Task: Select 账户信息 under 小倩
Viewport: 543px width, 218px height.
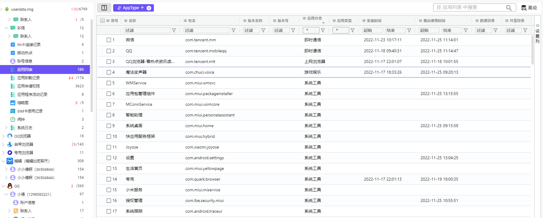Action: [28, 203]
